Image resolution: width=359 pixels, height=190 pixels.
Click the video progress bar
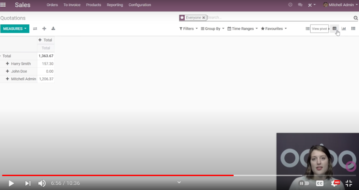179,175
